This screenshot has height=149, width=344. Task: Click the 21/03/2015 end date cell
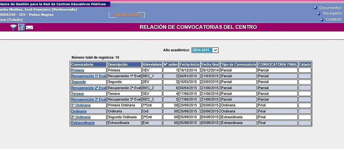point(210,76)
